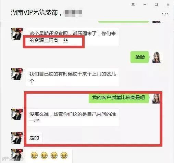
Task: Close the chat window
Action: [168, 5]
